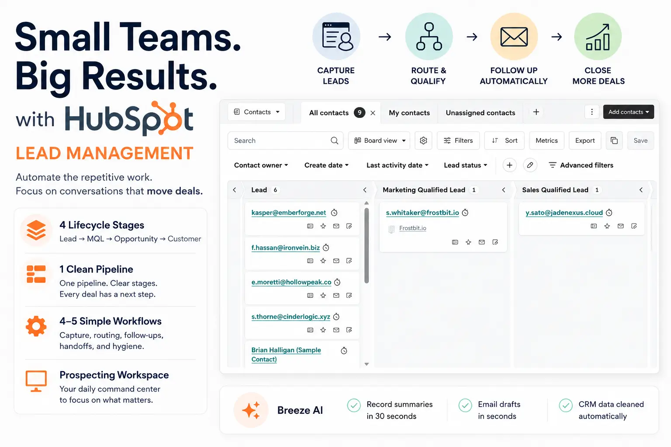Click email icon on kasper@emberforge.net card
Screen dimensions: 671x447
click(336, 226)
